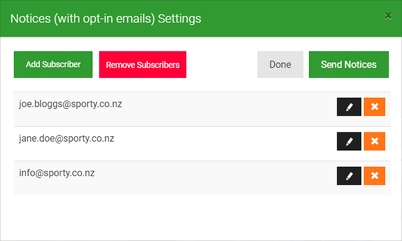Click the red Remove Subscribers button

(x=143, y=65)
